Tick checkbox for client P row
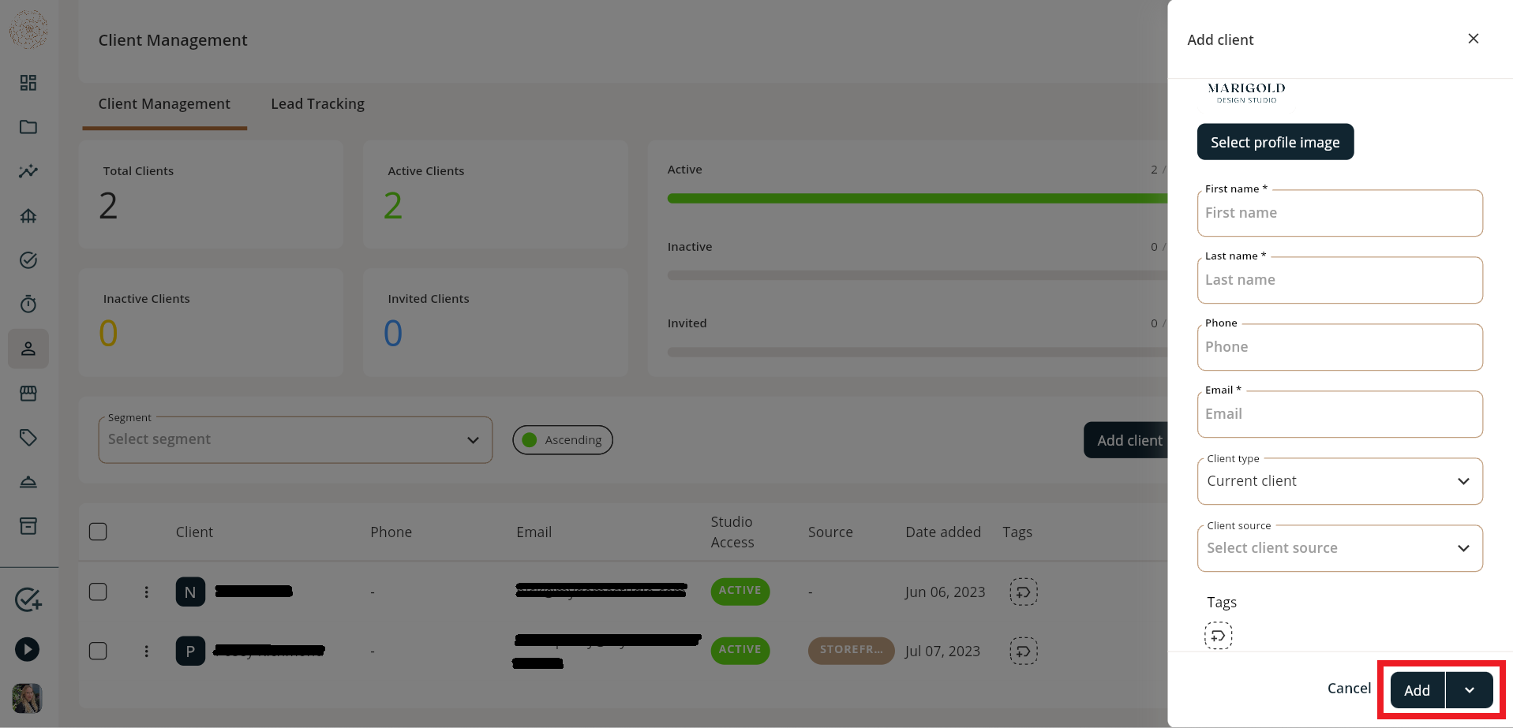The image size is (1513, 728). click(x=98, y=651)
